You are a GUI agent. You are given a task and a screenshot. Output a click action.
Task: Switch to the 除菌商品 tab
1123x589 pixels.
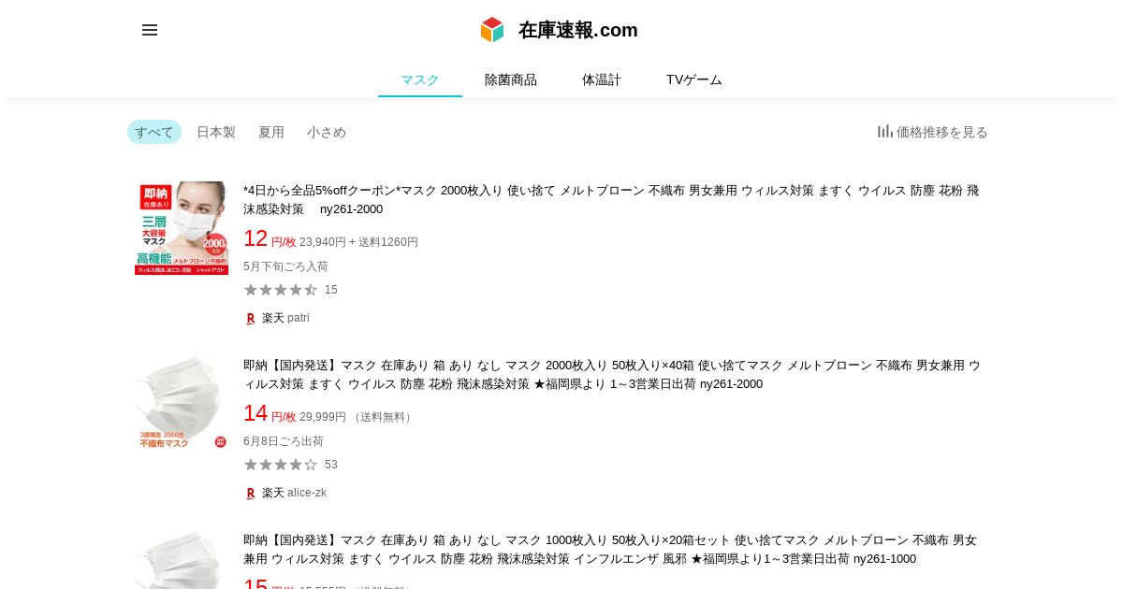pos(511,79)
